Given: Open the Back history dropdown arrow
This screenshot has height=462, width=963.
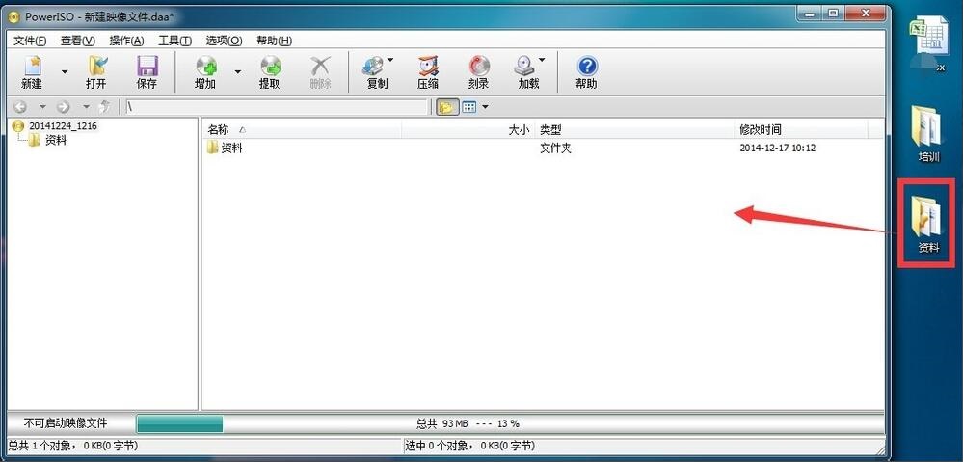Looking at the screenshot, I should pos(42,107).
